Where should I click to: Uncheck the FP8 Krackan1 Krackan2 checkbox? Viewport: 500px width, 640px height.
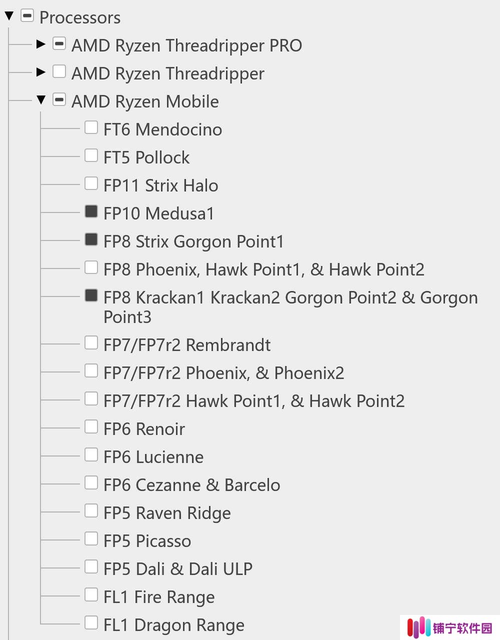(91, 295)
